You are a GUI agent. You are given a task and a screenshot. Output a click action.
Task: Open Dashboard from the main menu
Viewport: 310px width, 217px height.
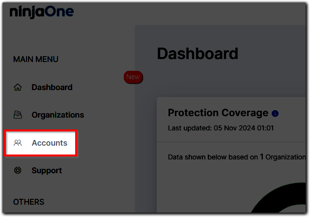coord(52,88)
